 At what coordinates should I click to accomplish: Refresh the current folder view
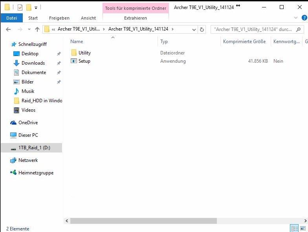tap(202, 30)
